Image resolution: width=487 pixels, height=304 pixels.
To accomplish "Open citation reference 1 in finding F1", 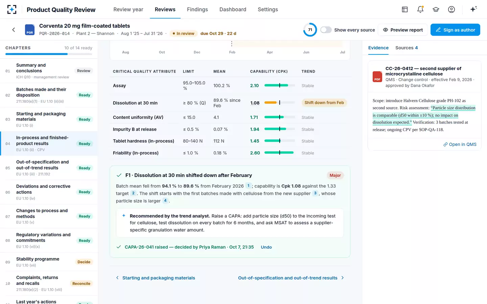I will point(248,186).
